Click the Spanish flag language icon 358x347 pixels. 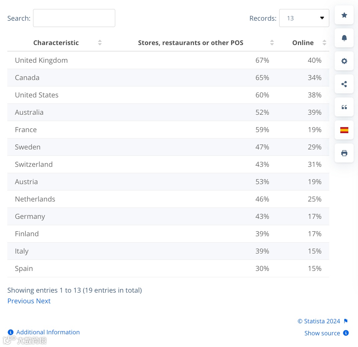click(x=344, y=130)
